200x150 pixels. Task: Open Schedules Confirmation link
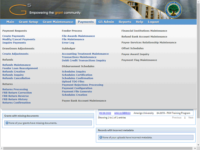pyautogui.click(x=77, y=78)
